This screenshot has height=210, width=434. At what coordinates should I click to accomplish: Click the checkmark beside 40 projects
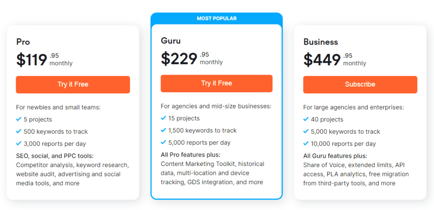pos(306,119)
